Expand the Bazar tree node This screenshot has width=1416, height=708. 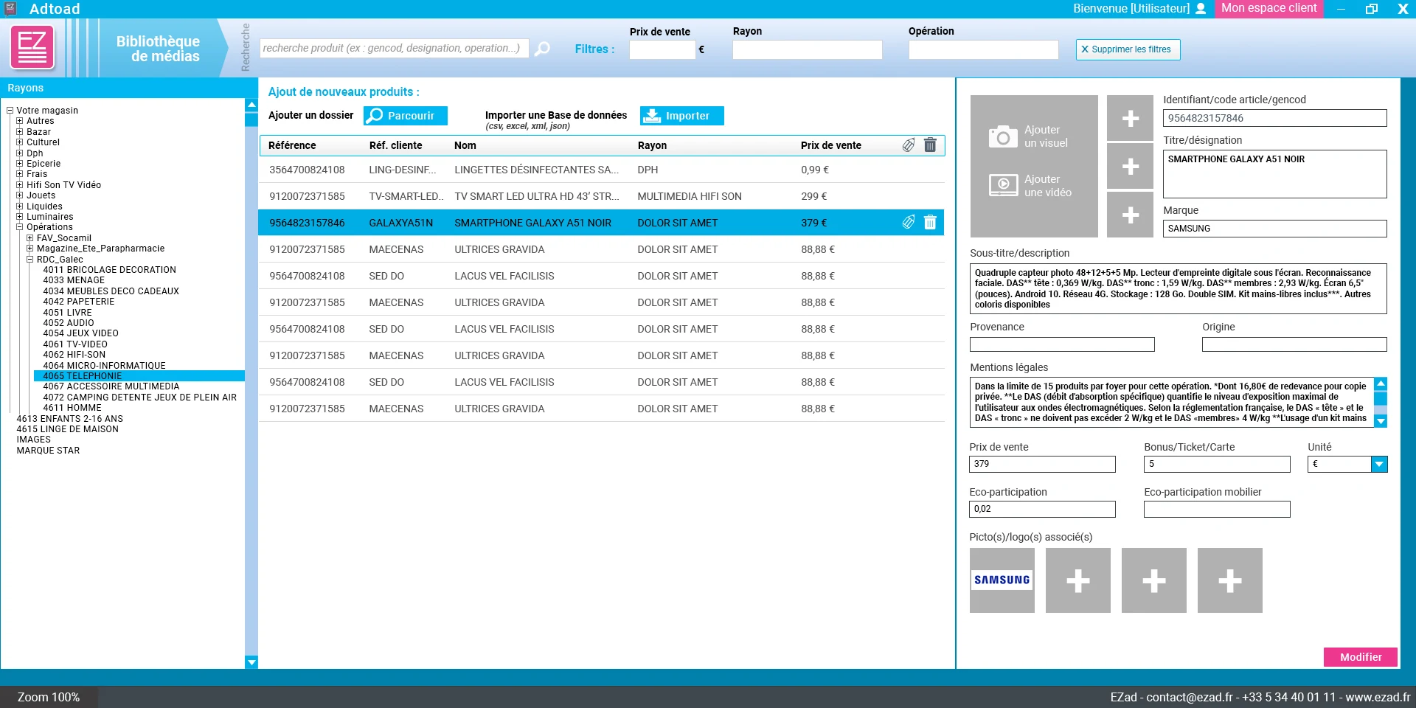(x=20, y=132)
